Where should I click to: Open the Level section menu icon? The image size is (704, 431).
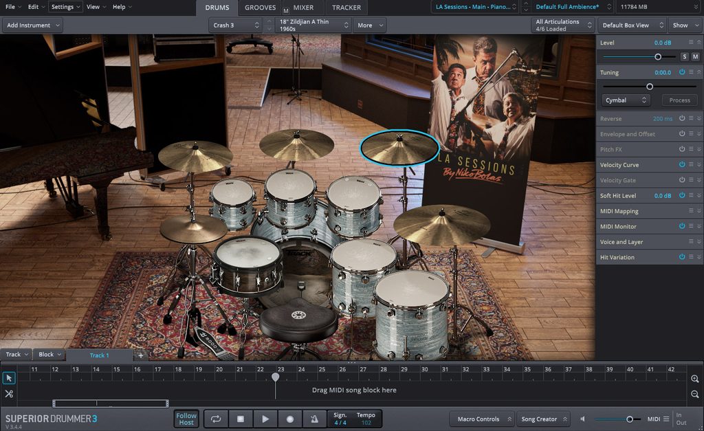pos(691,42)
